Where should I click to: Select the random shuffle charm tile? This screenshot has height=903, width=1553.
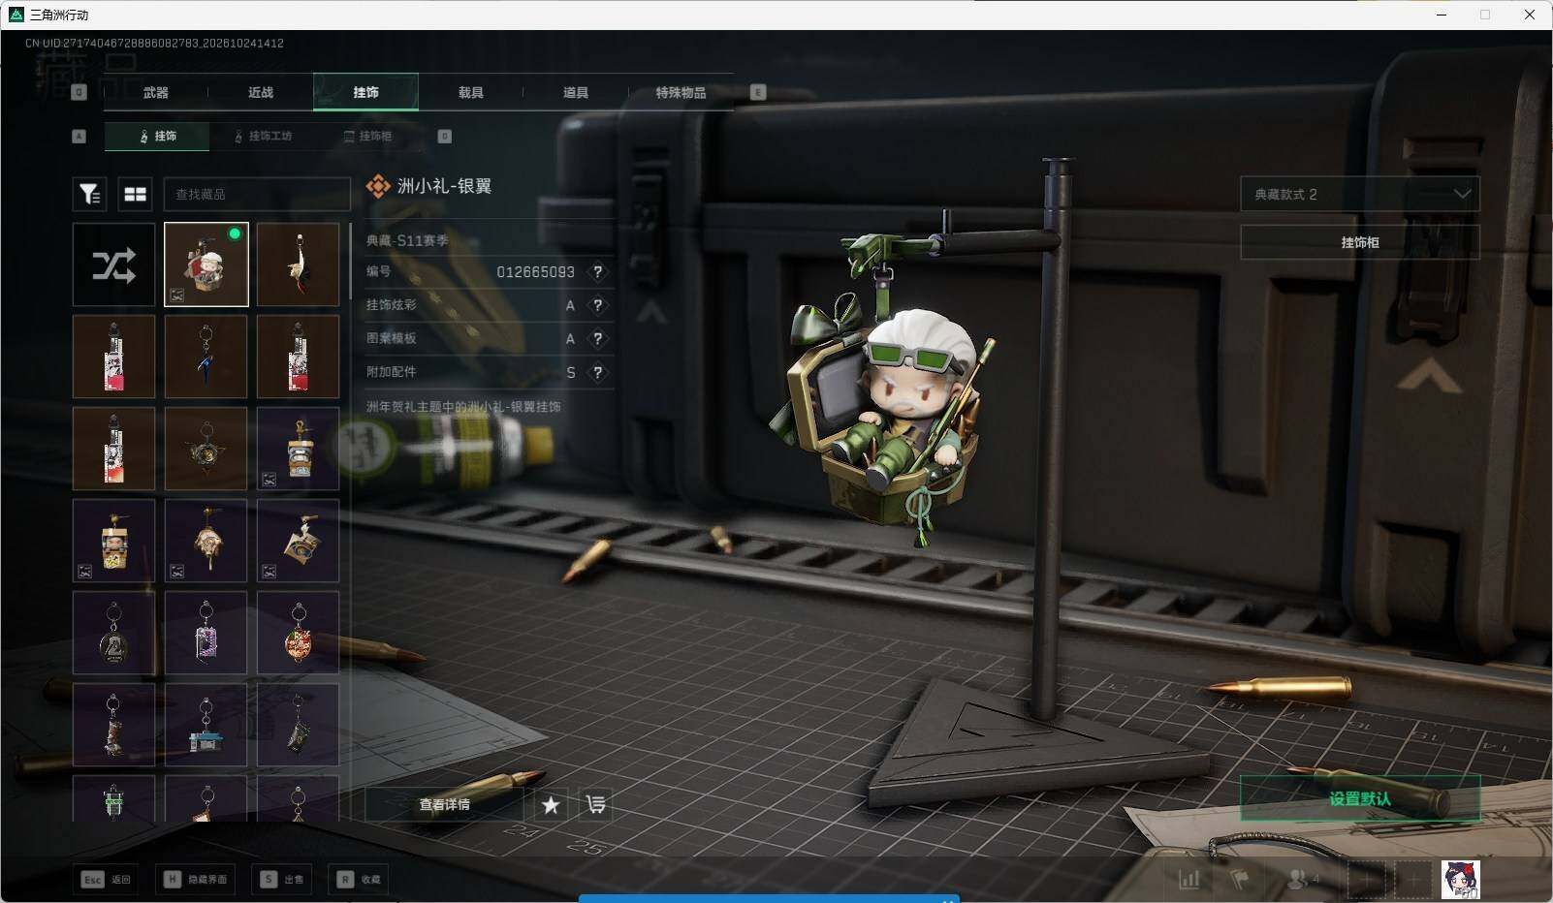[113, 265]
